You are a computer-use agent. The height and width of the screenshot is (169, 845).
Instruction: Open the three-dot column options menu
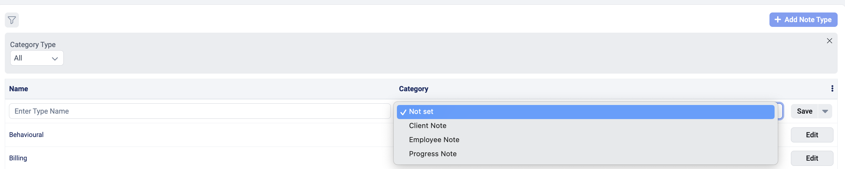click(x=832, y=89)
